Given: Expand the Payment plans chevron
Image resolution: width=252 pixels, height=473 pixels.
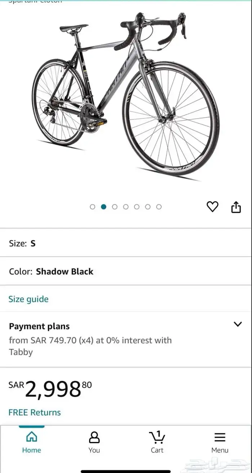Looking at the screenshot, I should pos(238,324).
